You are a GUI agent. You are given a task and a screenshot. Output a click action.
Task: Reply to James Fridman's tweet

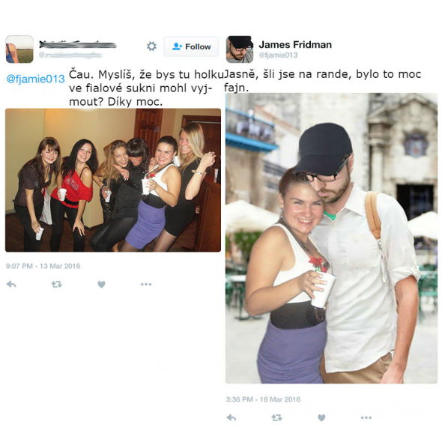231,417
